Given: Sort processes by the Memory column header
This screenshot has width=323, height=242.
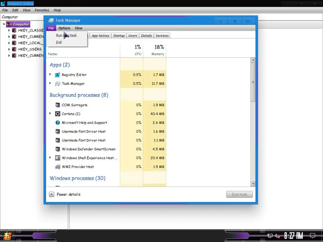Looking at the screenshot, I should (155, 50).
